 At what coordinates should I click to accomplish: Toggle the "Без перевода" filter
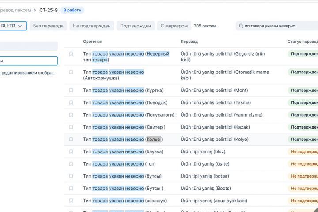click(x=48, y=26)
